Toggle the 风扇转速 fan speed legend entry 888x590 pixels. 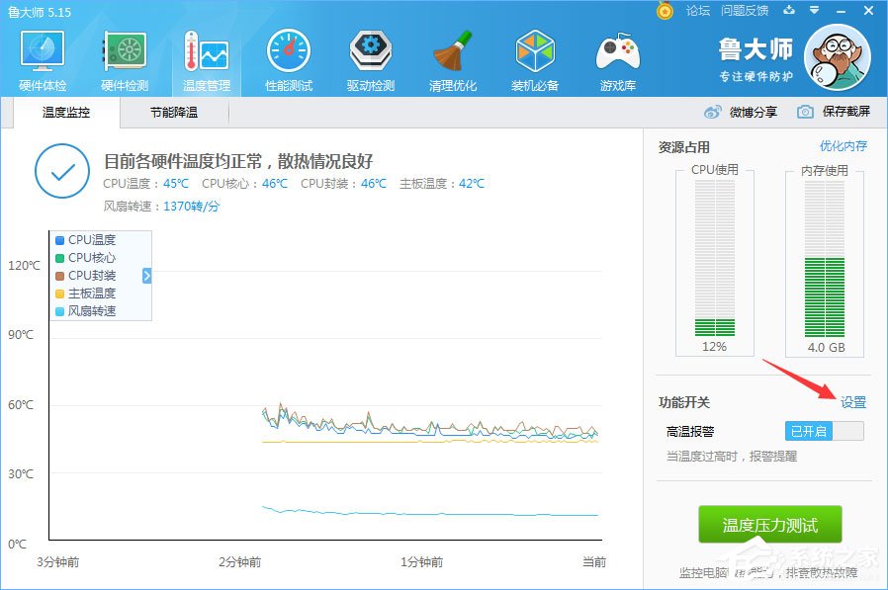pos(94,310)
